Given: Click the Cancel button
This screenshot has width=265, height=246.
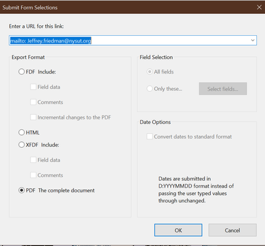Looking at the screenshot, I should pyautogui.click(x=233, y=230).
